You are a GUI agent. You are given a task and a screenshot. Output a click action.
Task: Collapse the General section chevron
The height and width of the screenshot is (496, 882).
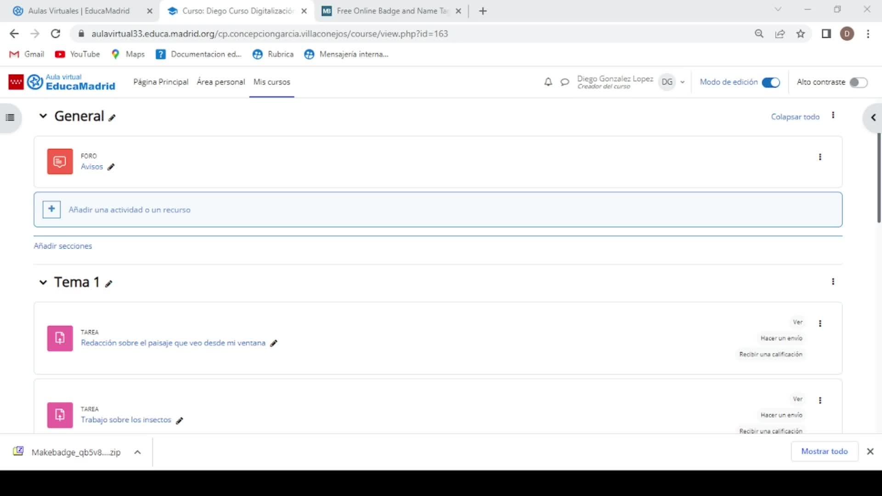coord(43,116)
